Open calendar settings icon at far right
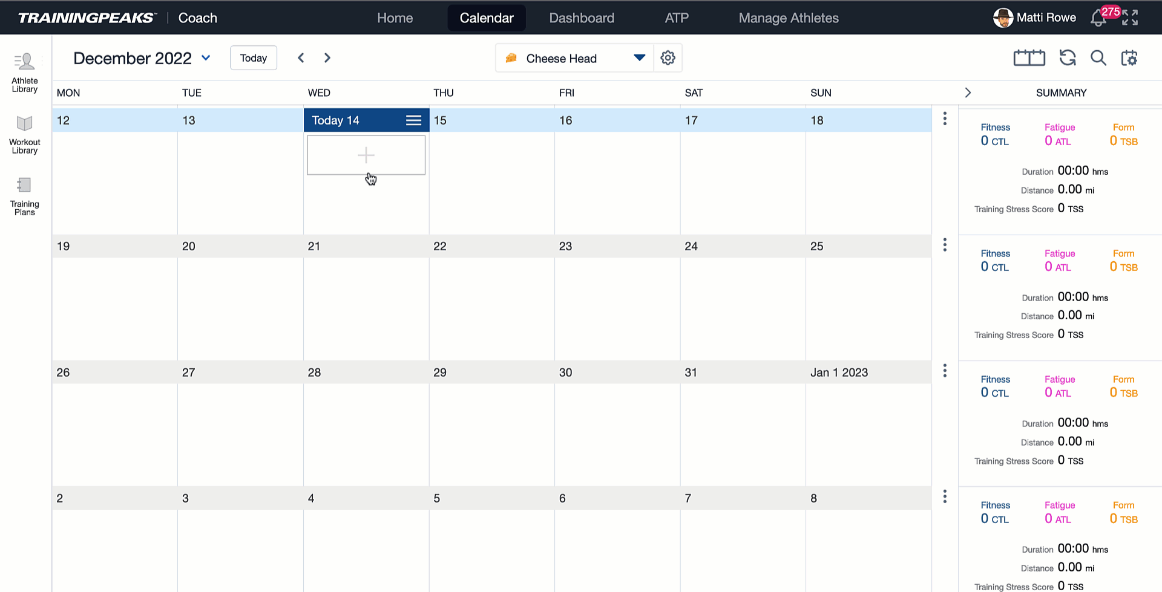Viewport: 1162px width, 592px height. pos(1129,58)
